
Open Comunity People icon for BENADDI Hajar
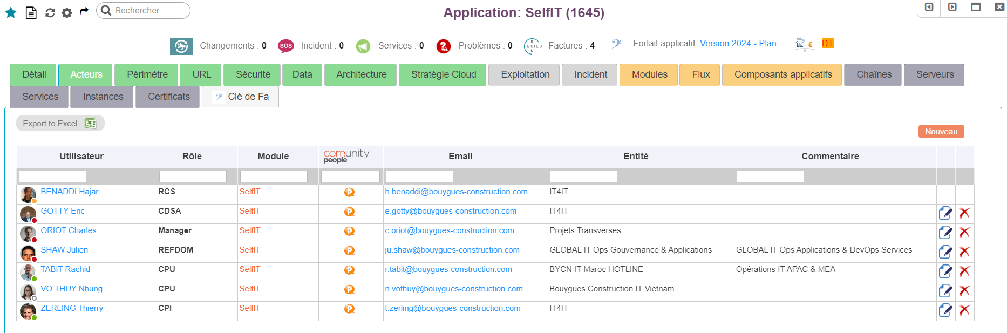pyautogui.click(x=350, y=193)
